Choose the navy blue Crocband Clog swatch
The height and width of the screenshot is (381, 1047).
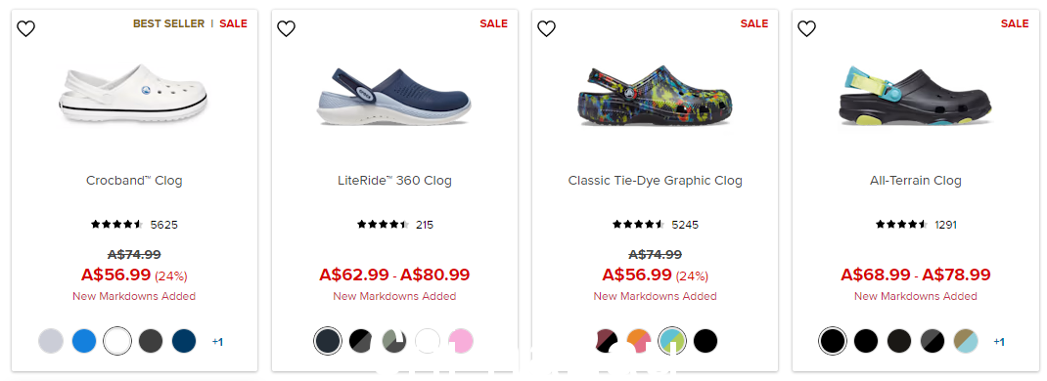click(x=184, y=341)
